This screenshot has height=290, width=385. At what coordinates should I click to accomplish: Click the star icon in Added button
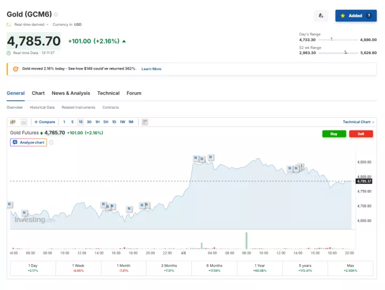click(x=343, y=16)
